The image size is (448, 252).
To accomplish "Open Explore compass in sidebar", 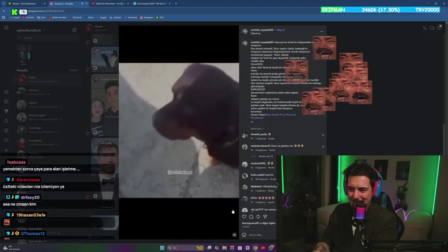I will pos(6,131).
